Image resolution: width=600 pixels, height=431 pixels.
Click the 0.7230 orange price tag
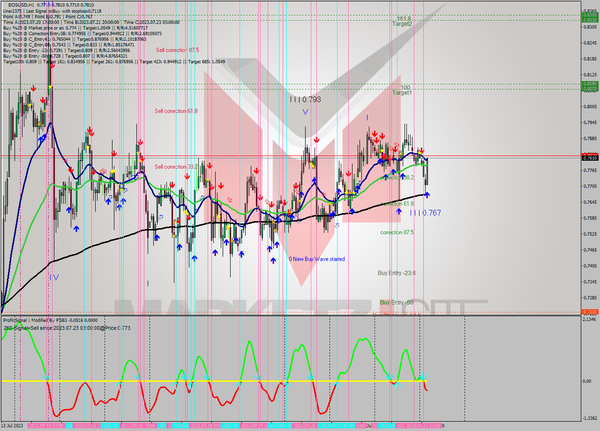click(590, 312)
